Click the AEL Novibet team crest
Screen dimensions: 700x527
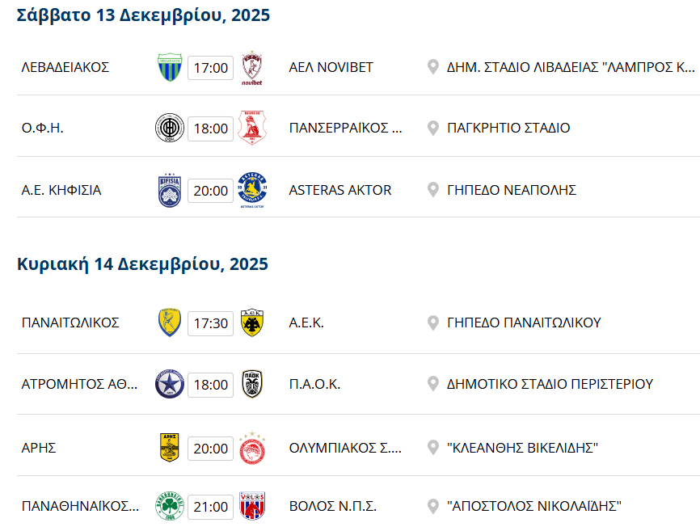point(252,67)
